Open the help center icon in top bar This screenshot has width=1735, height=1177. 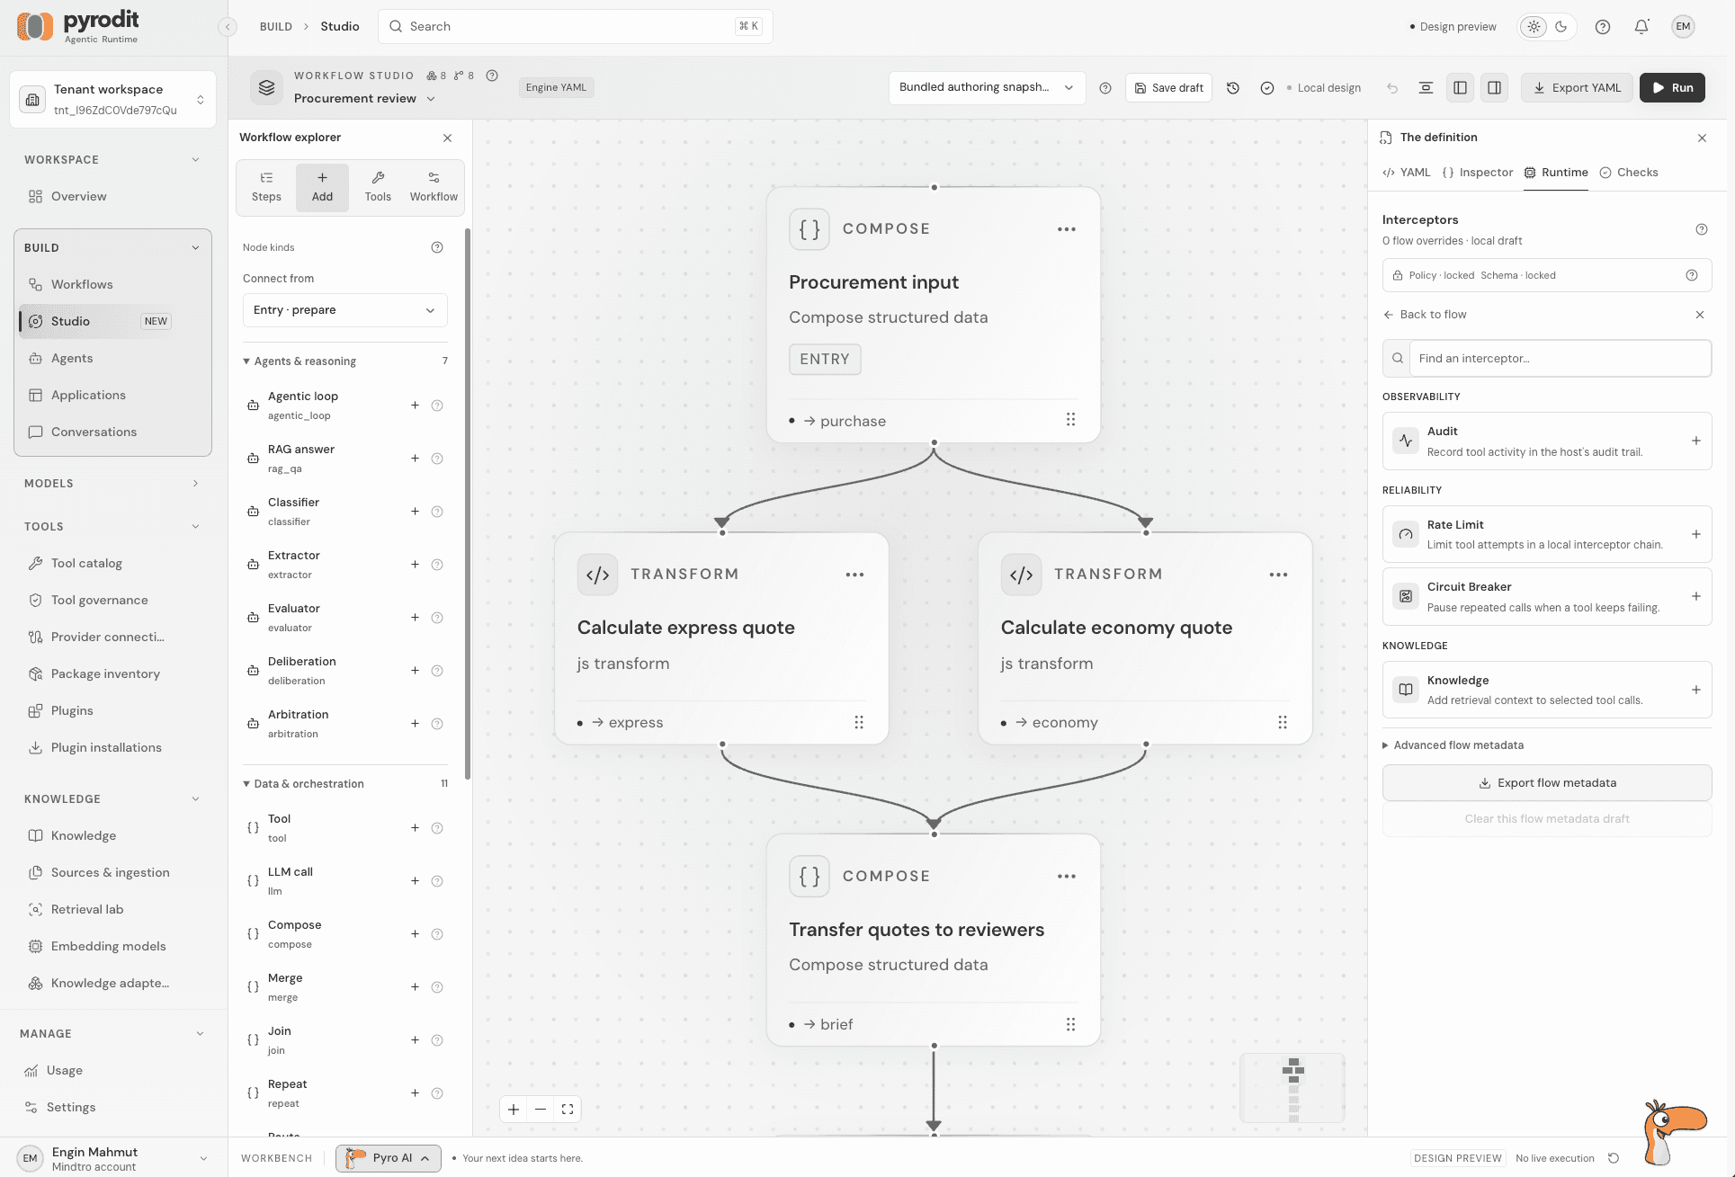1603,26
